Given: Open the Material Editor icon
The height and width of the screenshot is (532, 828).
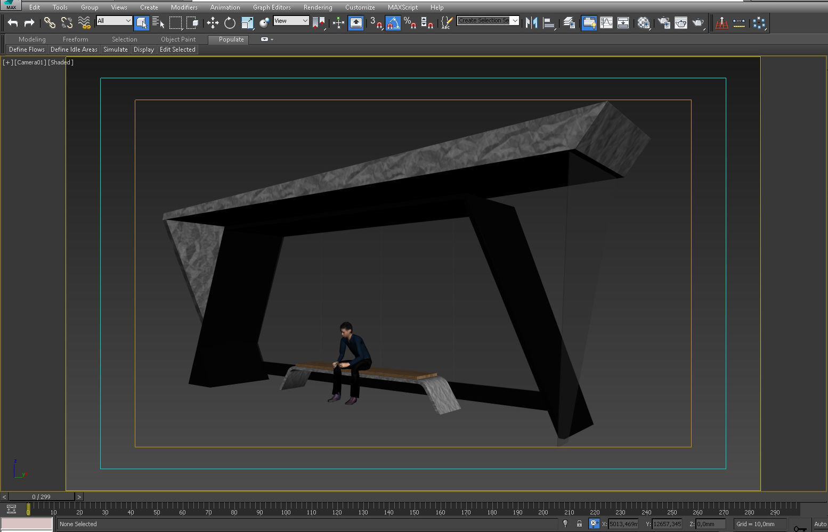Looking at the screenshot, I should 644,22.
